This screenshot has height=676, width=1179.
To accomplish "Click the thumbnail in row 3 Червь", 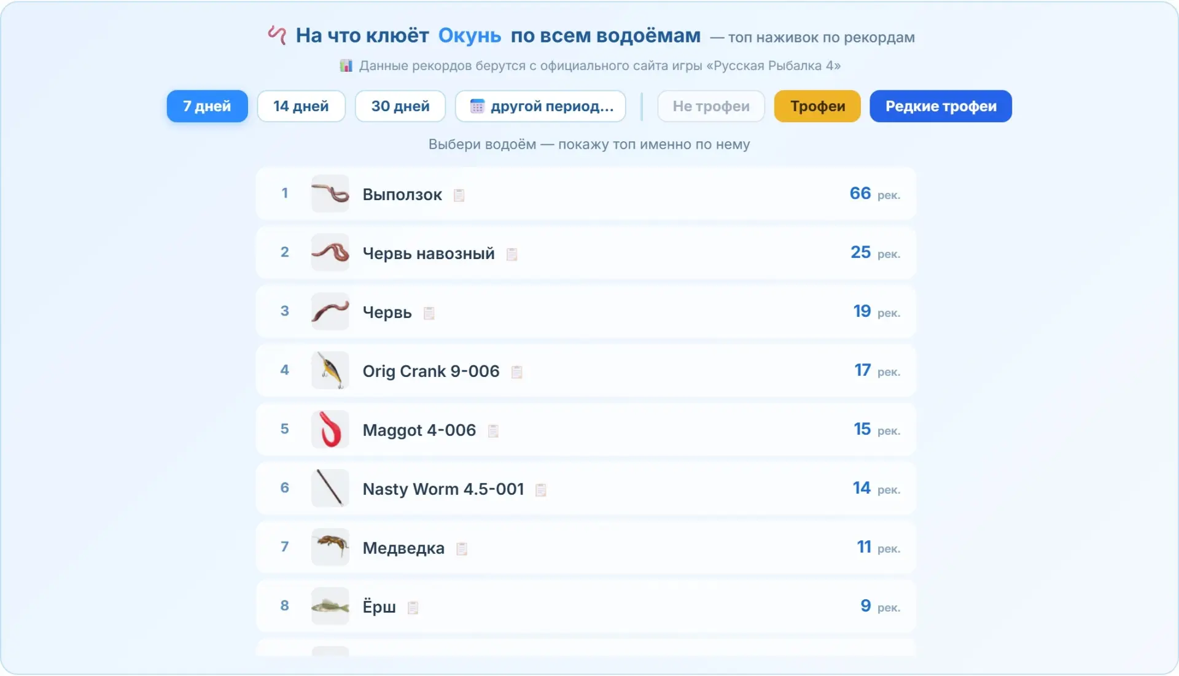I will [x=330, y=311].
